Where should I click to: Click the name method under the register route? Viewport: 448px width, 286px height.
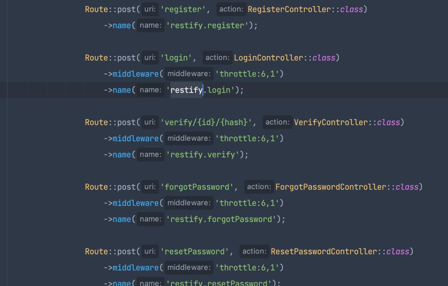coord(121,26)
